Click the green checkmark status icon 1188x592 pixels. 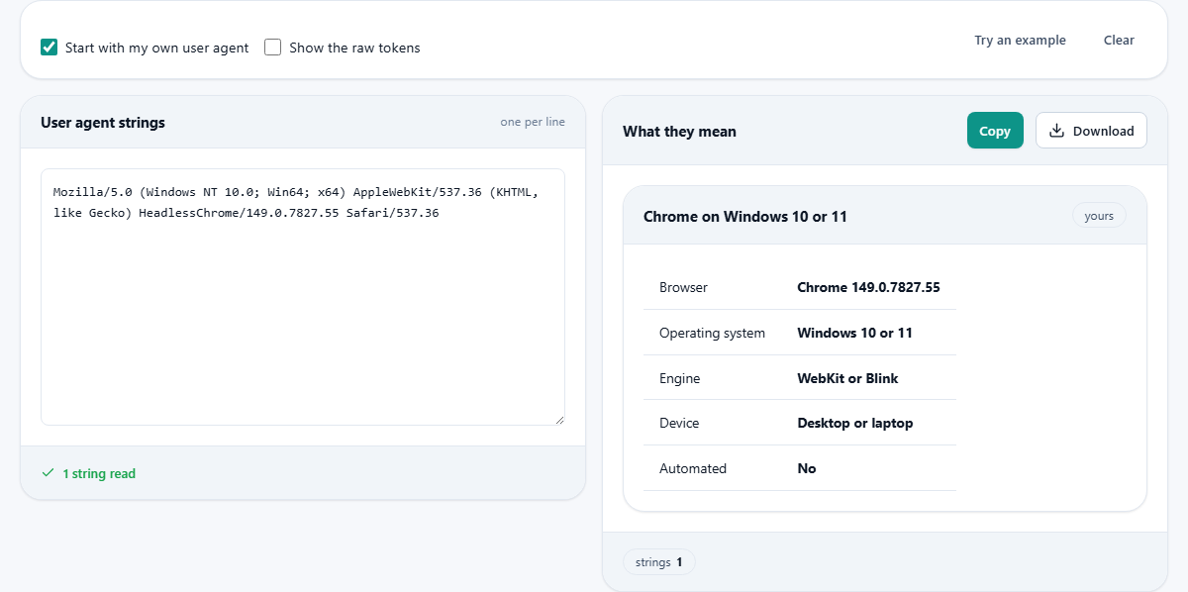[x=48, y=473]
